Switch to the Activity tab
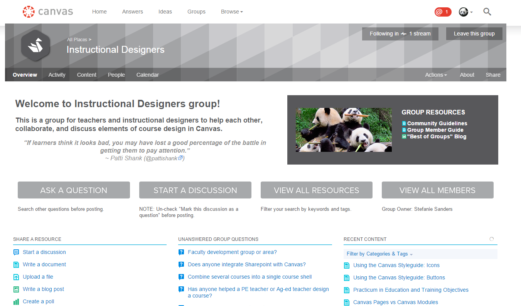 57,75
